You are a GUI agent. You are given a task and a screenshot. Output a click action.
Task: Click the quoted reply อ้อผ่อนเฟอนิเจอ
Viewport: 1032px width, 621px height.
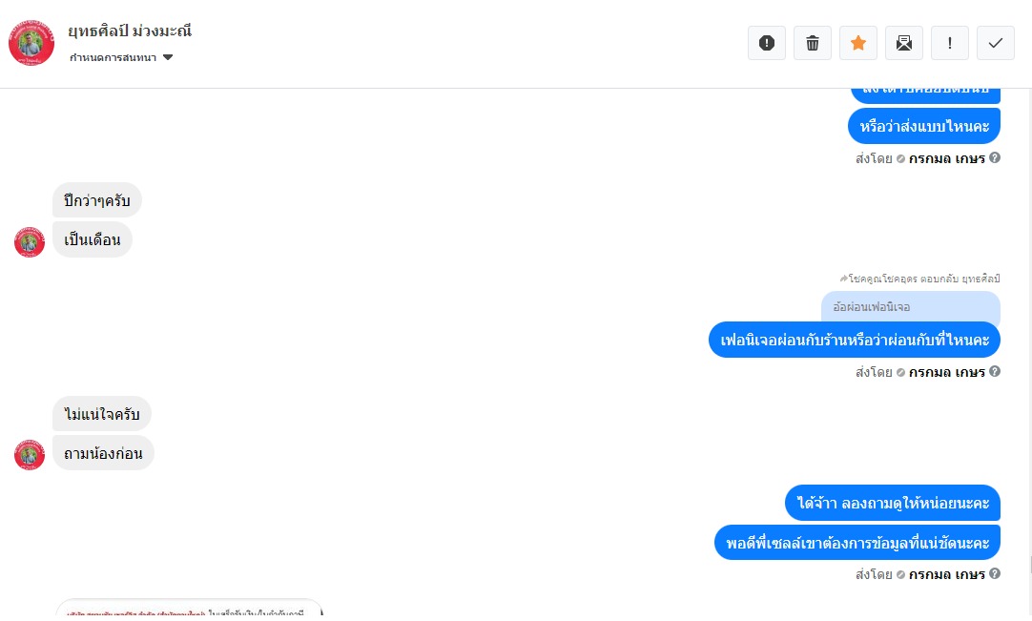pyautogui.click(x=910, y=307)
